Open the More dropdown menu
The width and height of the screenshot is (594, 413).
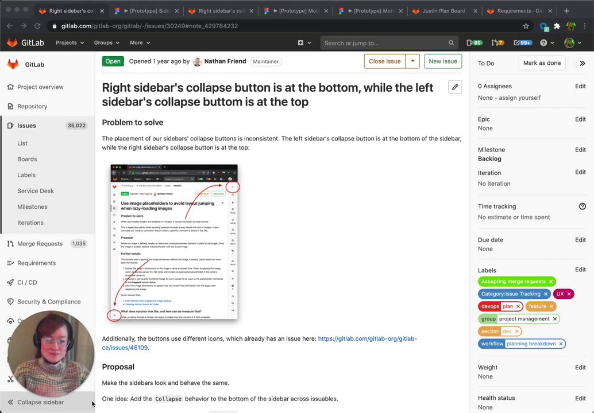[140, 43]
